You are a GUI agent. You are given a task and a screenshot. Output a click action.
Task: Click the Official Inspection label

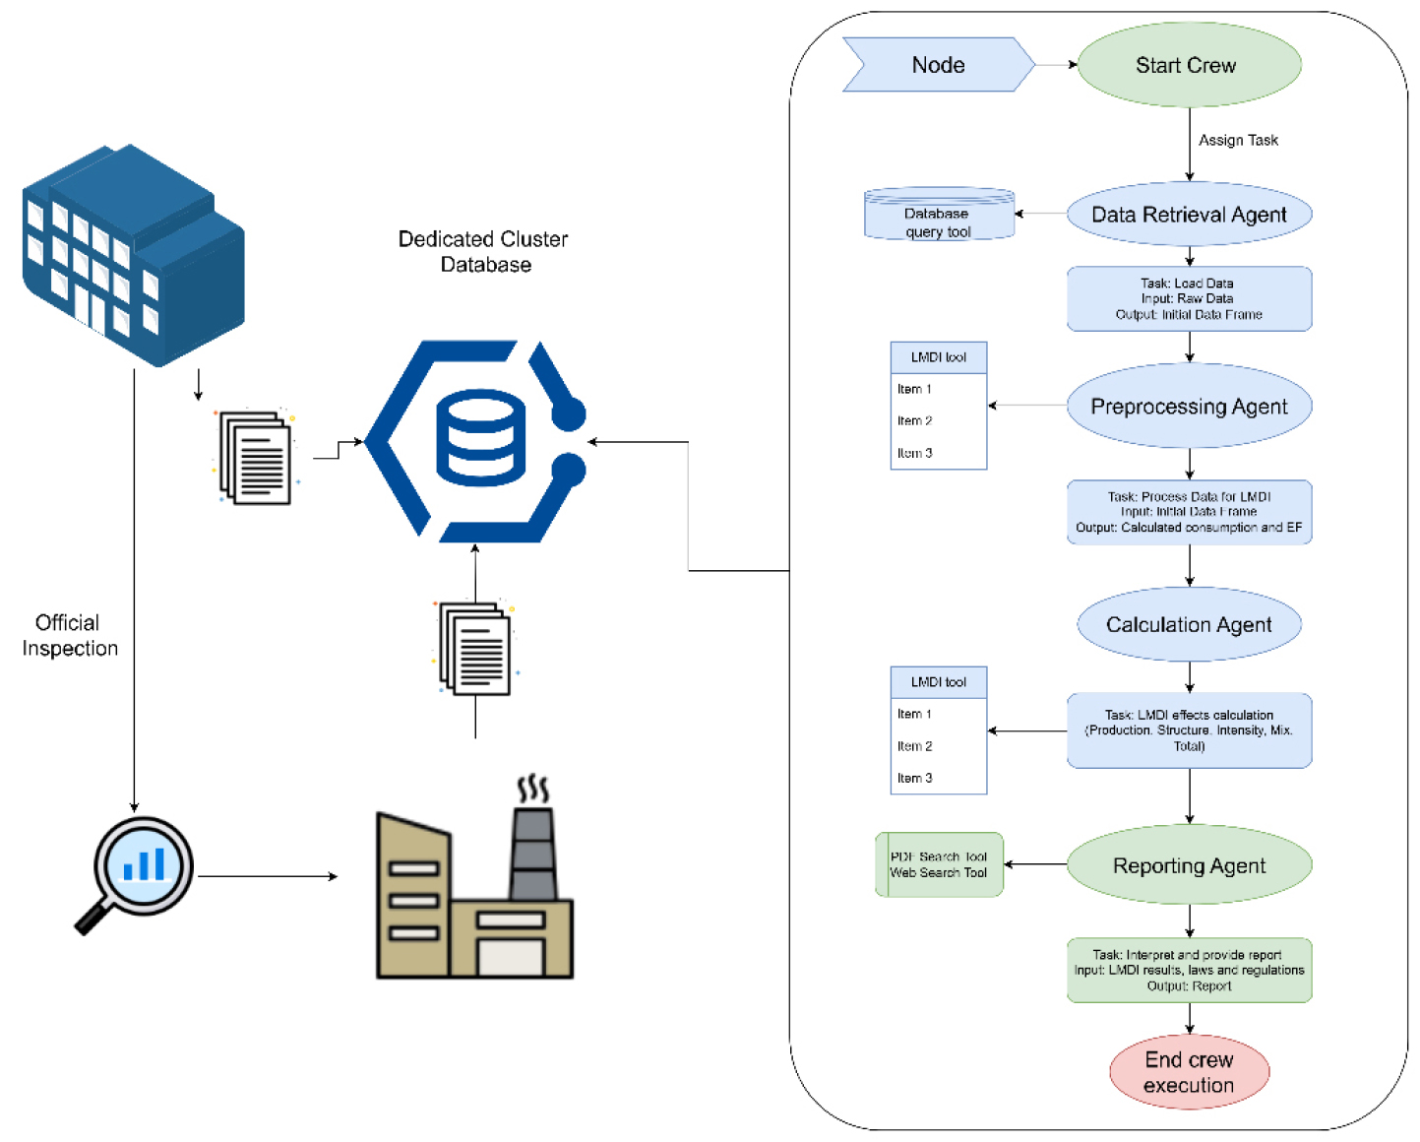(70, 635)
